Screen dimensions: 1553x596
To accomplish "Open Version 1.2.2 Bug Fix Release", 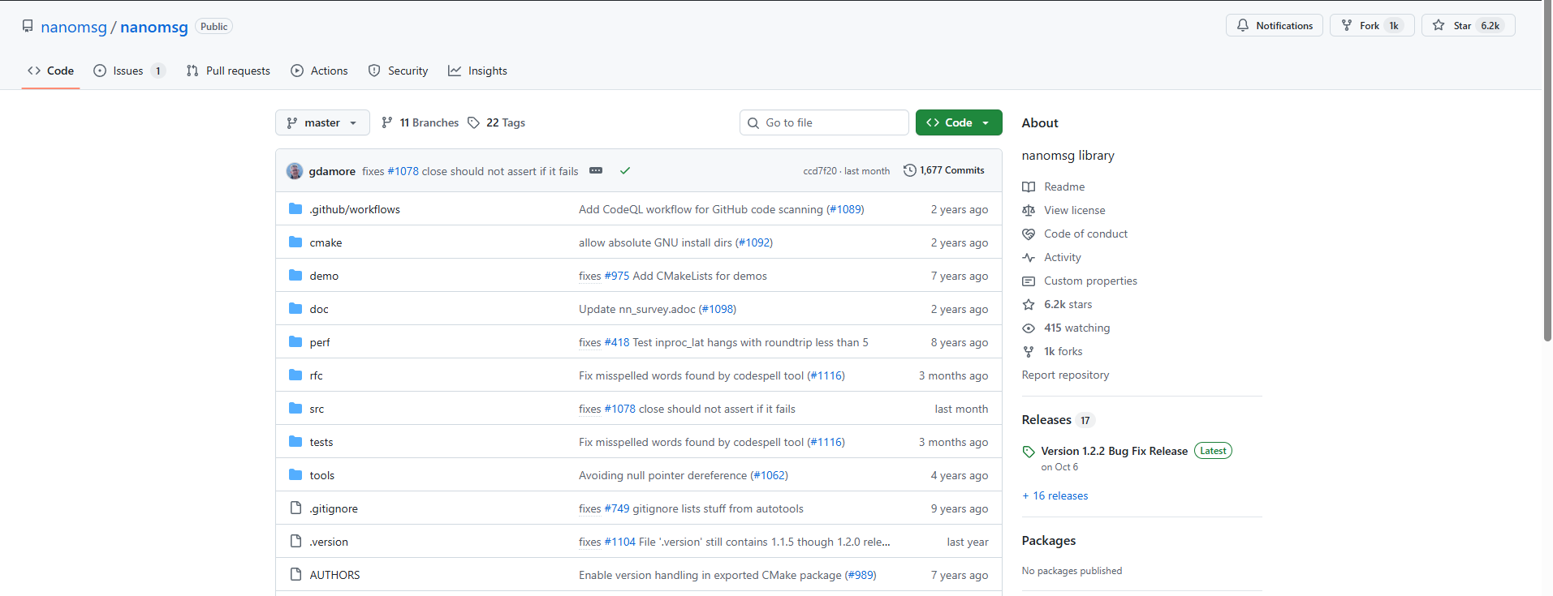I will point(1114,451).
